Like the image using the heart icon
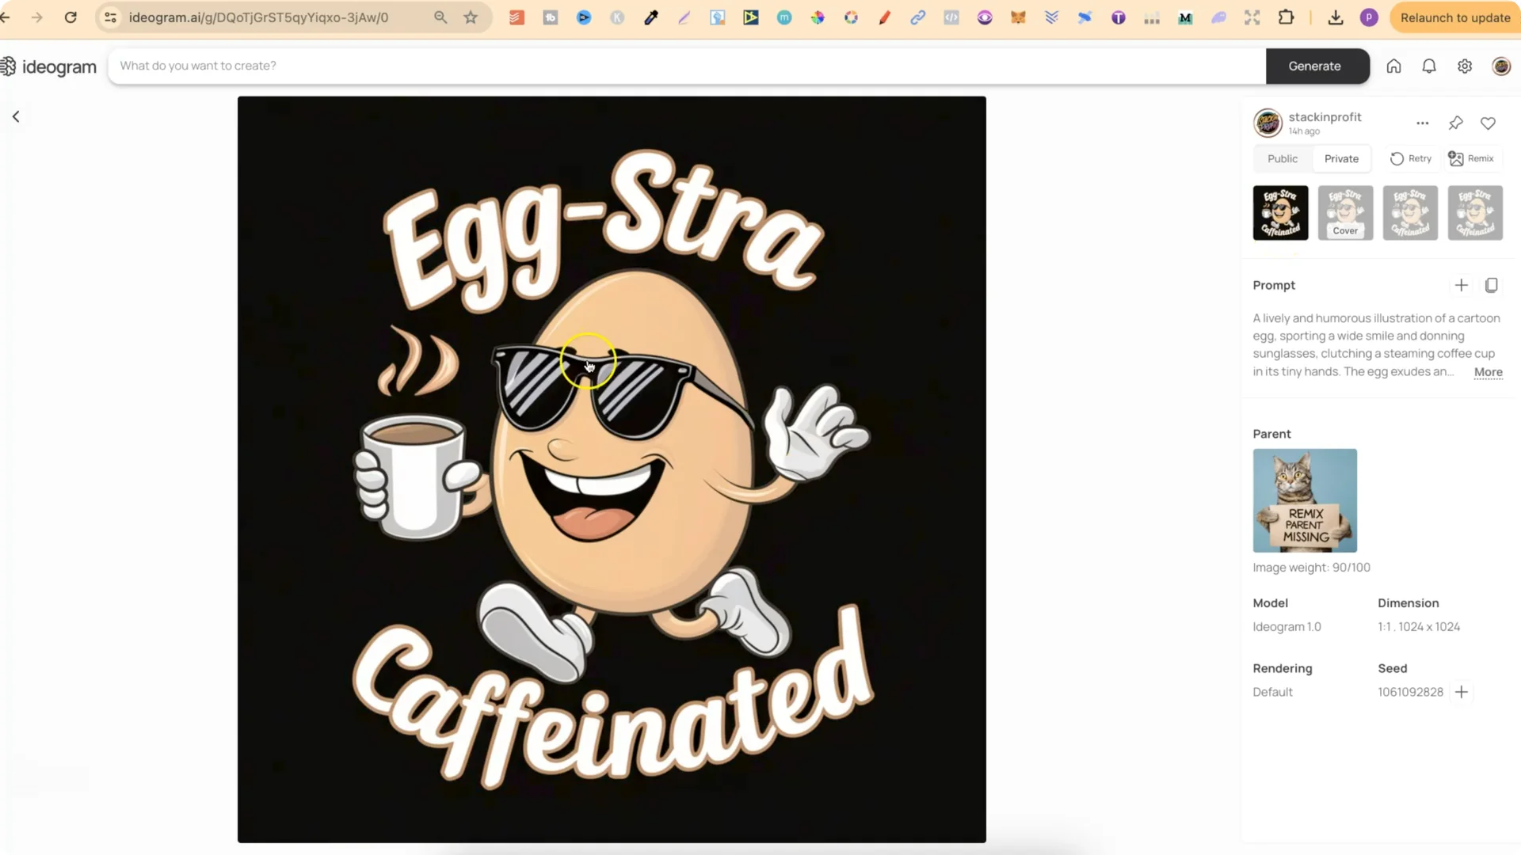 click(x=1488, y=123)
